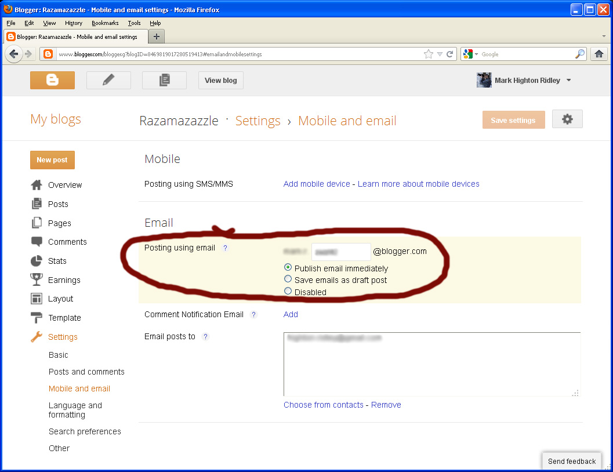This screenshot has height=472, width=613.
Task: Open the File menu
Action: coord(11,23)
